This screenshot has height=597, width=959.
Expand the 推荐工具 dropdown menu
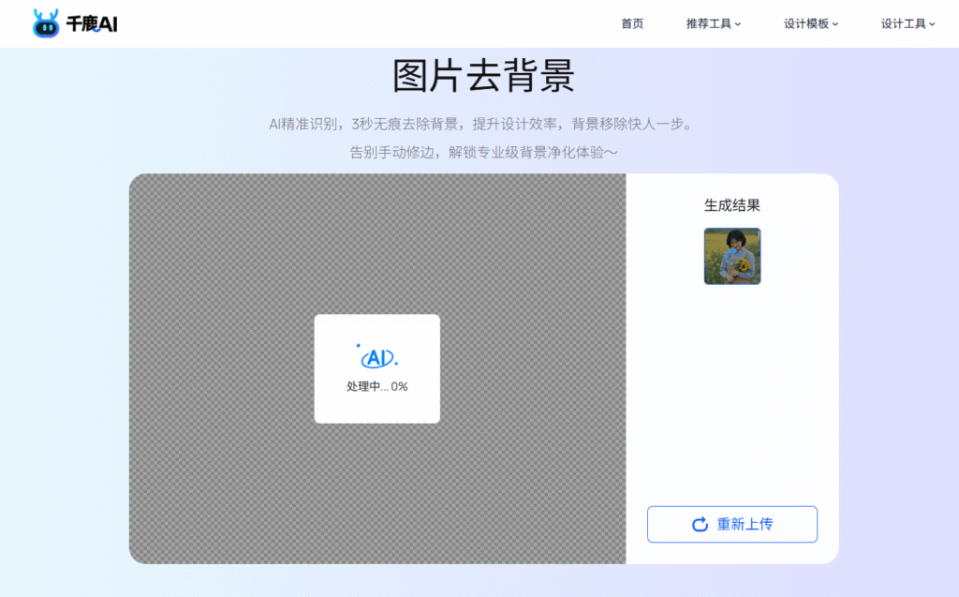tap(714, 23)
